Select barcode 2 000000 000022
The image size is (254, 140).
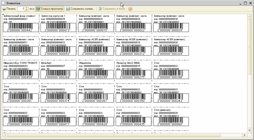click(x=134, y=27)
